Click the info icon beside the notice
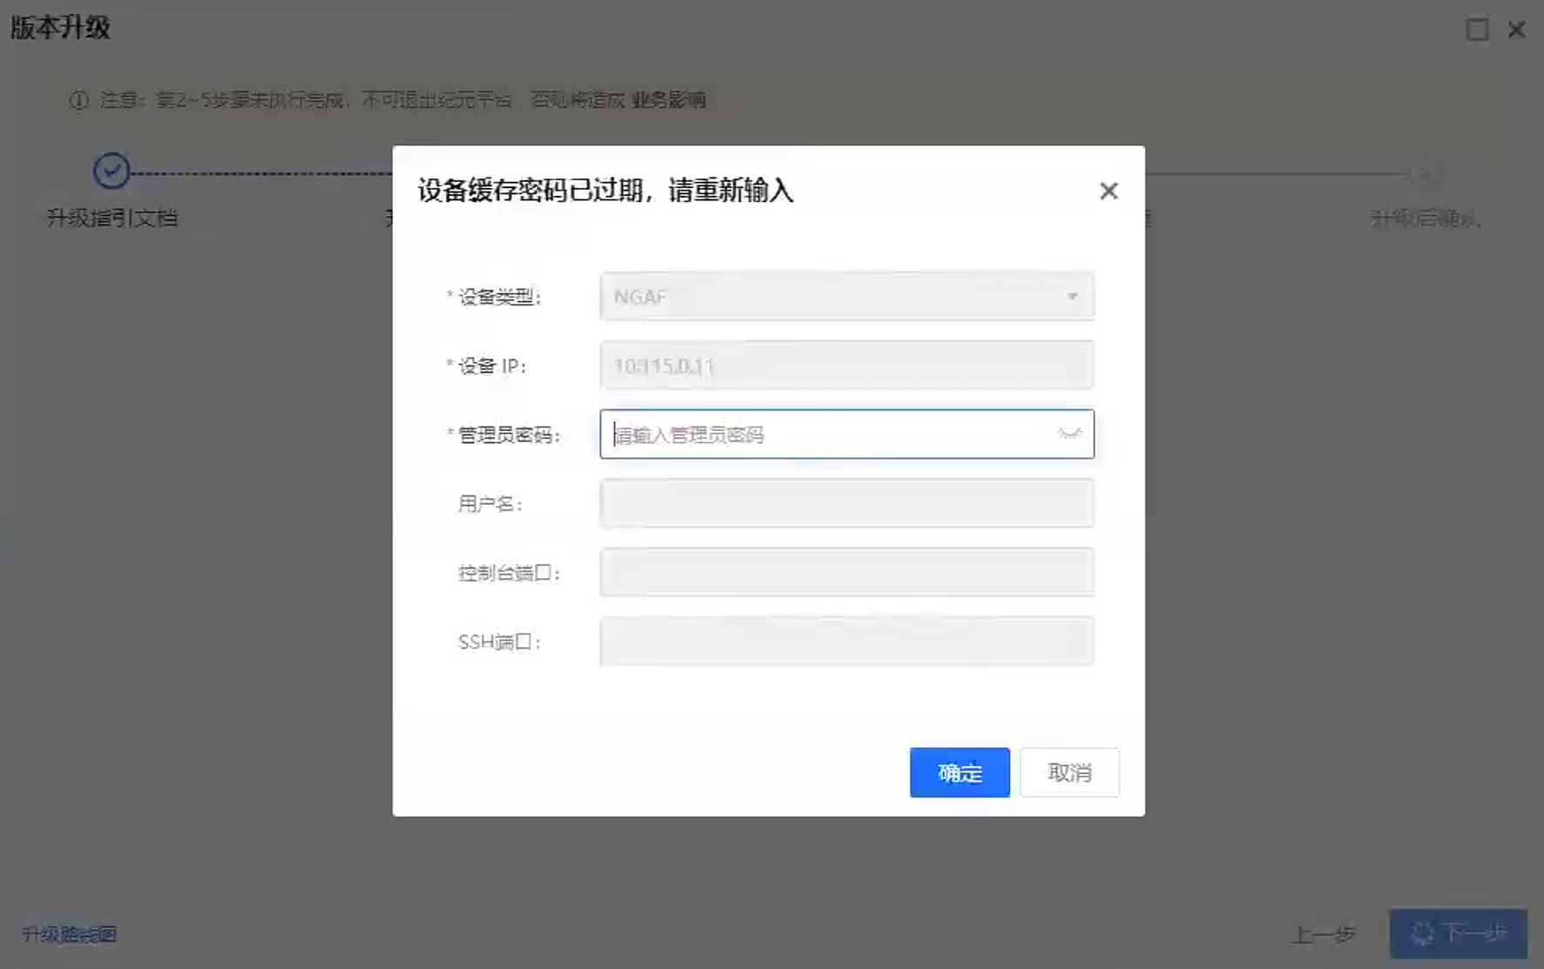 (x=79, y=101)
